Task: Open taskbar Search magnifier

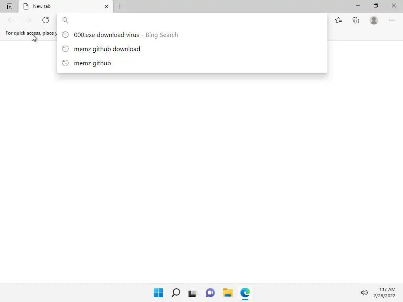Action: tap(176, 293)
